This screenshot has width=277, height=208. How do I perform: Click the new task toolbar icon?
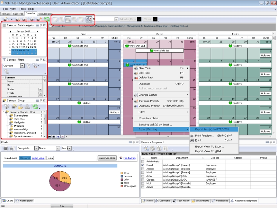coord(6,19)
